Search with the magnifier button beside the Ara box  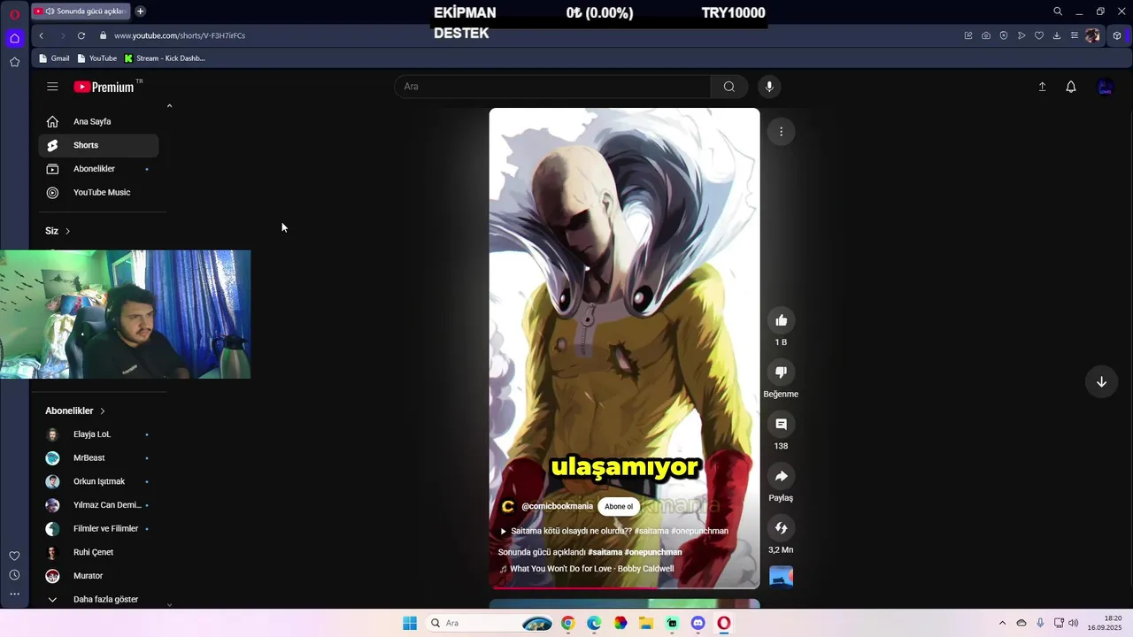tap(728, 87)
